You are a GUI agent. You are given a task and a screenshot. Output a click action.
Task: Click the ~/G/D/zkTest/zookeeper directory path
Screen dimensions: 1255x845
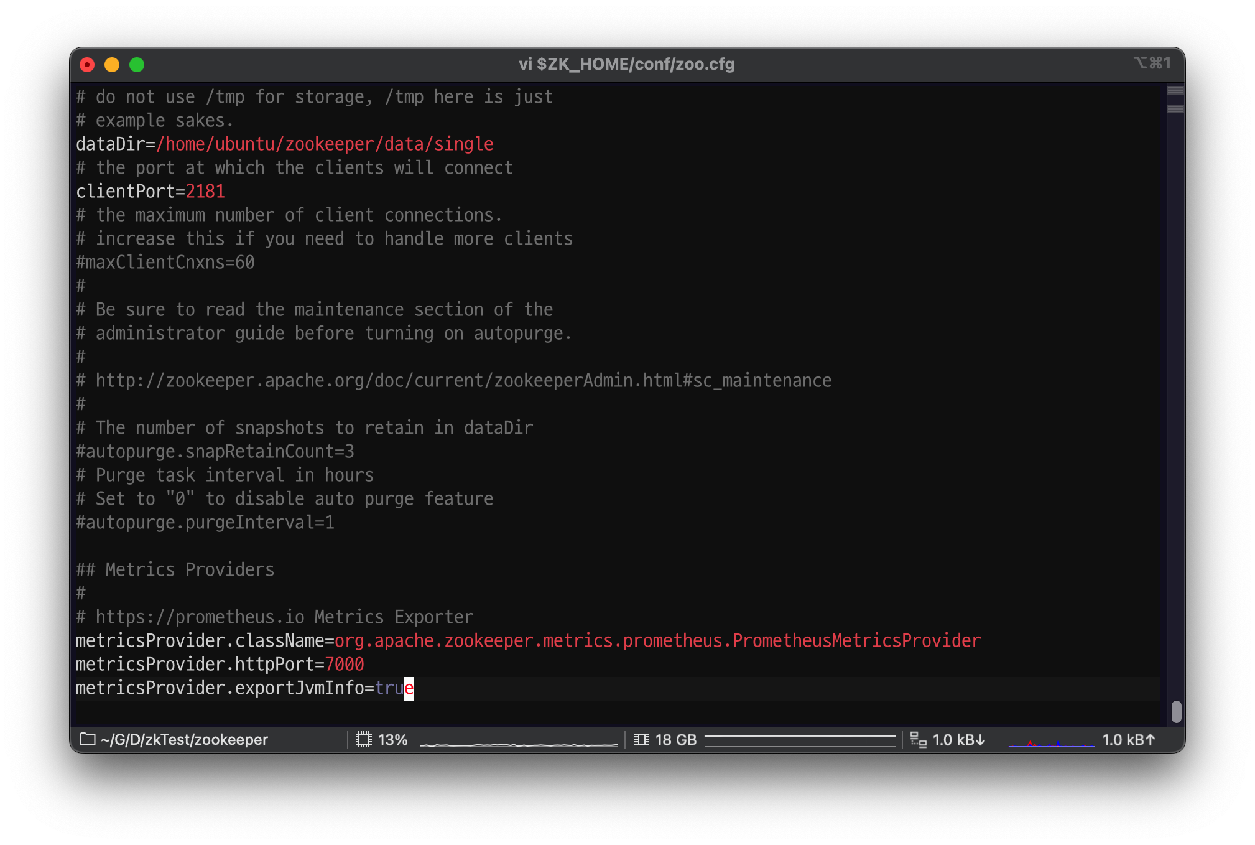pyautogui.click(x=184, y=739)
